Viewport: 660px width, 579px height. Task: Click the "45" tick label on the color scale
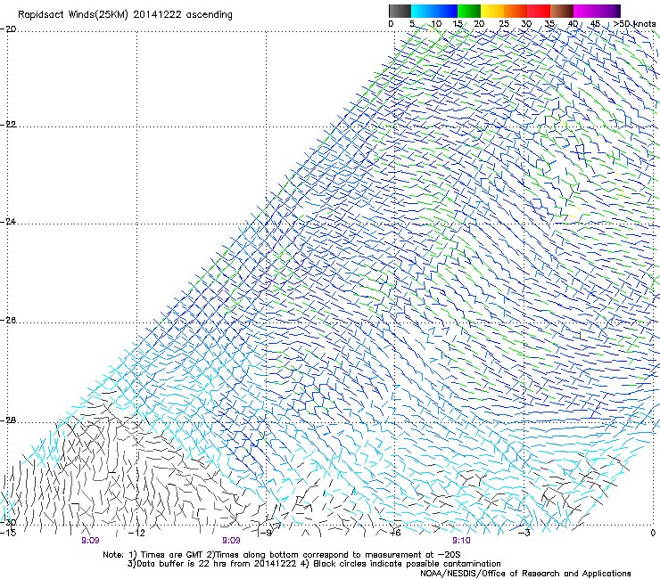tap(595, 24)
